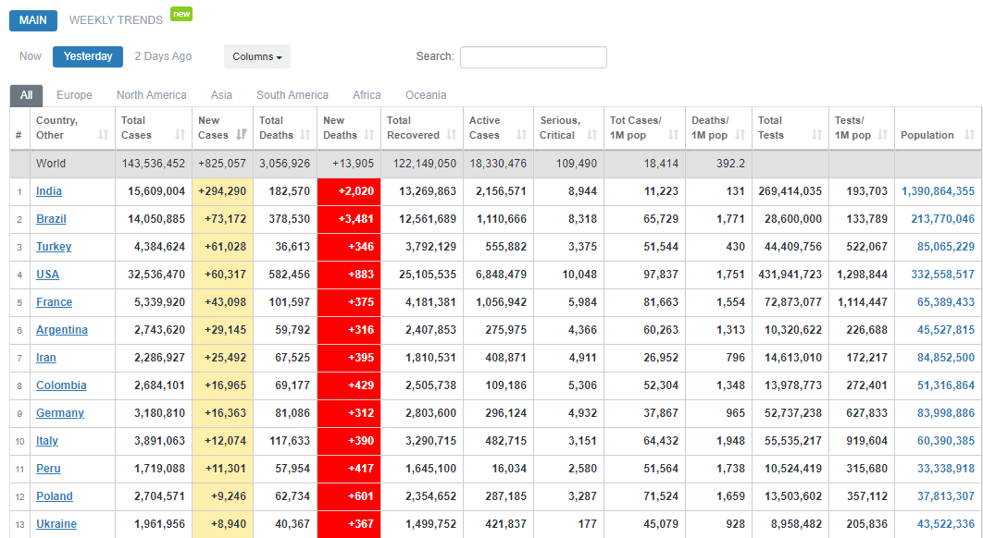Click Active Cases sort arrows icon
Screen dimensions: 983x538
521,135
